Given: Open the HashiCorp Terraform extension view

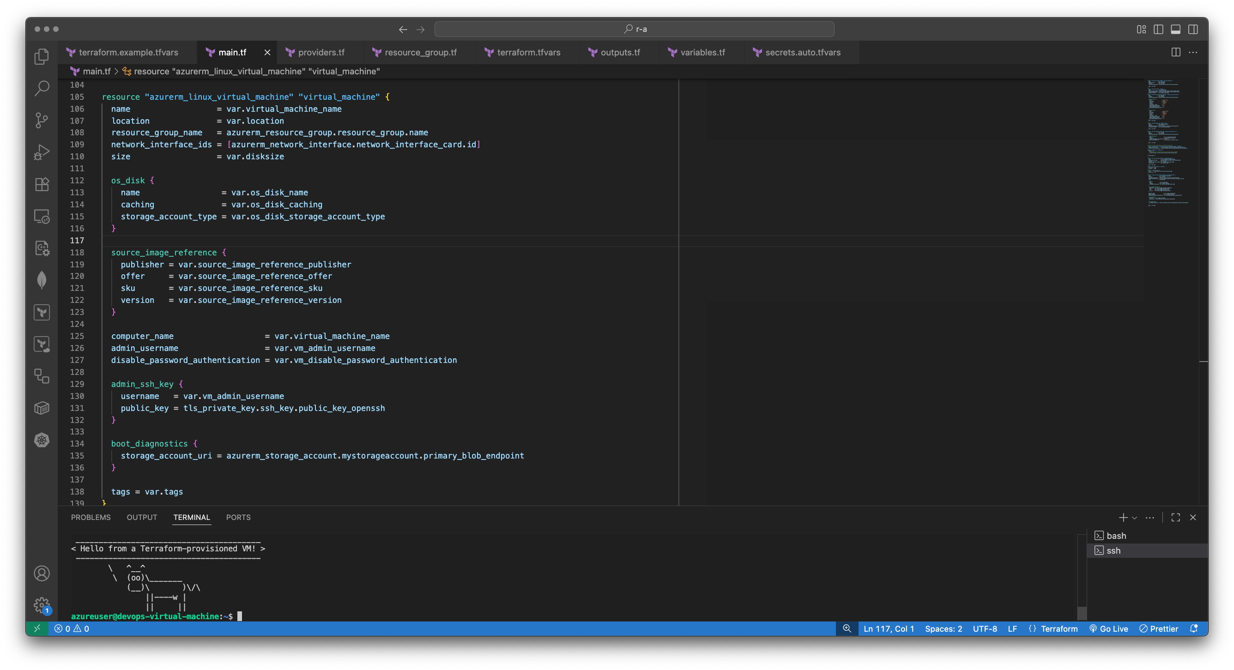Looking at the screenshot, I should 42,312.
